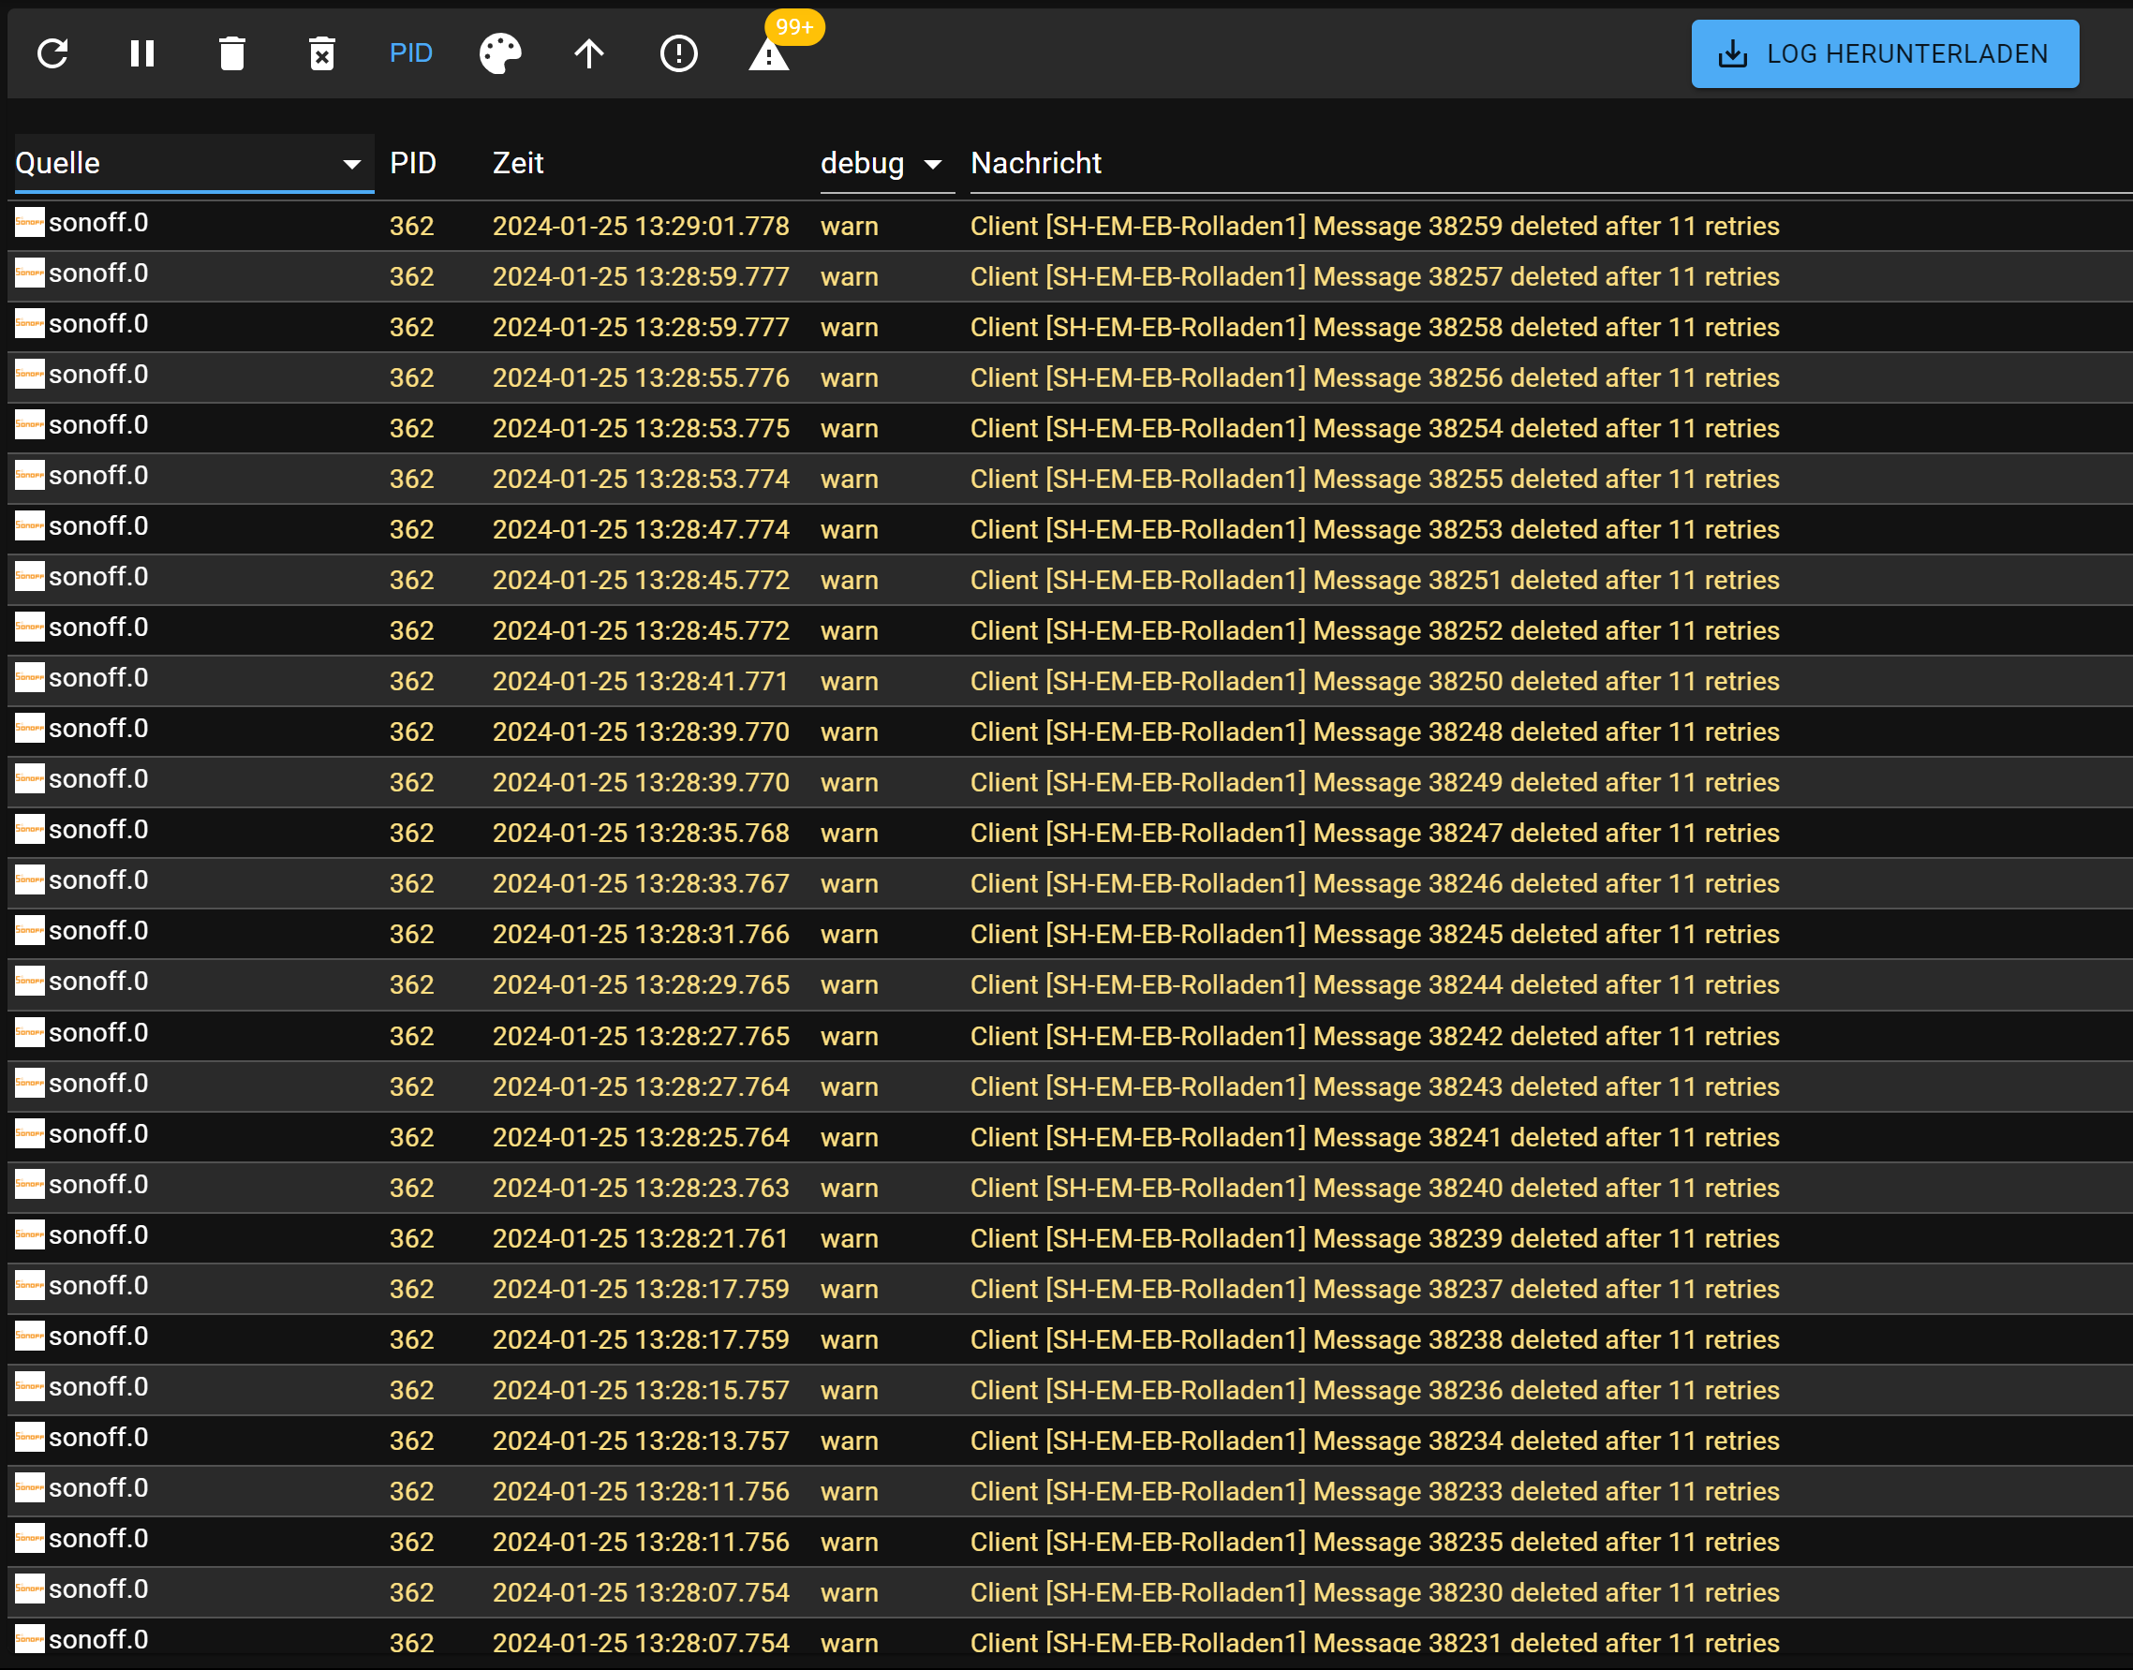The height and width of the screenshot is (1670, 2133).
Task: Clear the log list with trash icon
Action: pos(231,53)
